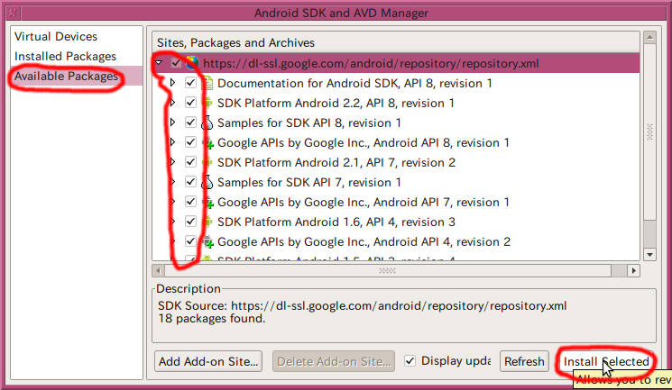Image resolution: width=672 pixels, height=390 pixels.
Task: Expand Google APIs Android API 7 row
Action: 172,202
